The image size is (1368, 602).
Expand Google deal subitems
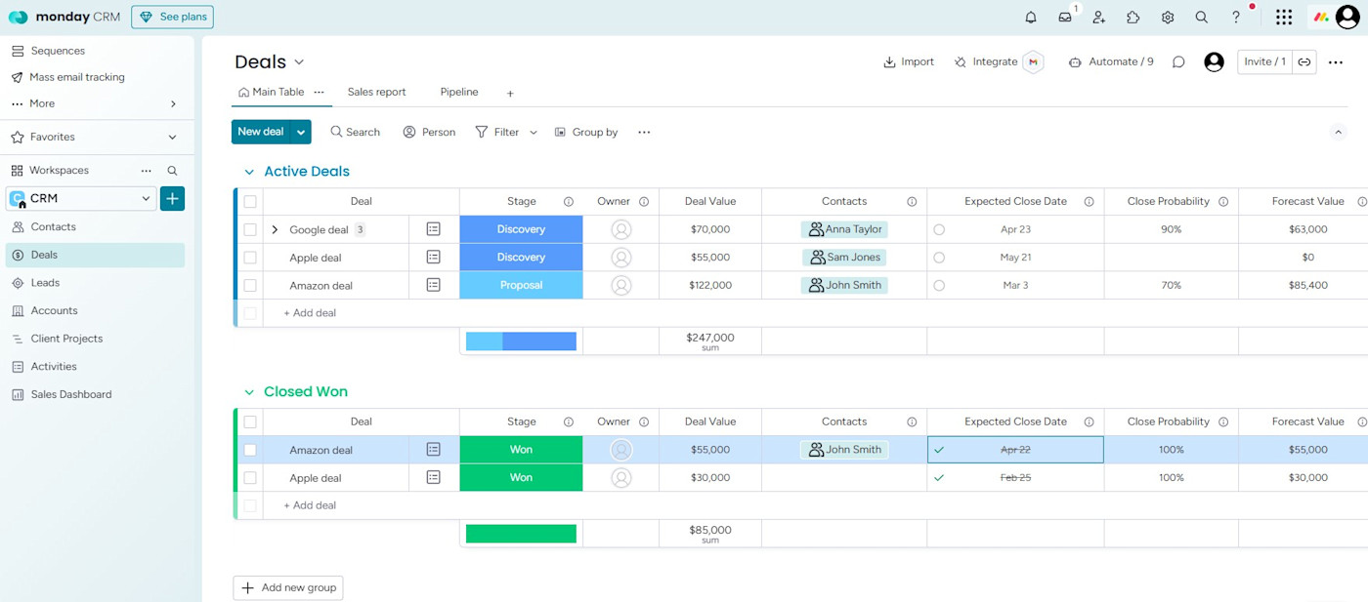pyautogui.click(x=275, y=229)
